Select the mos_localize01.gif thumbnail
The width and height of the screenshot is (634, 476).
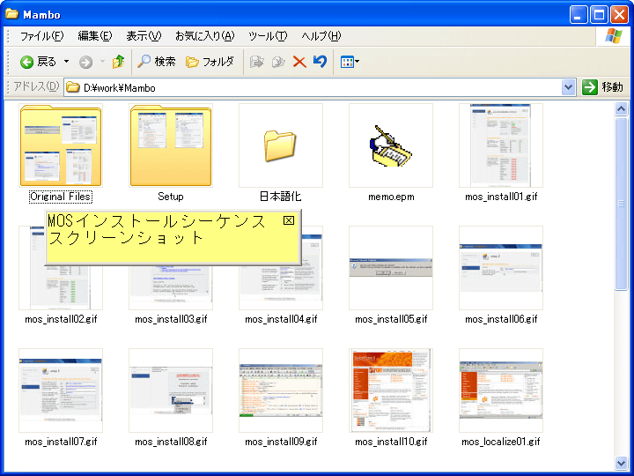coord(501,390)
